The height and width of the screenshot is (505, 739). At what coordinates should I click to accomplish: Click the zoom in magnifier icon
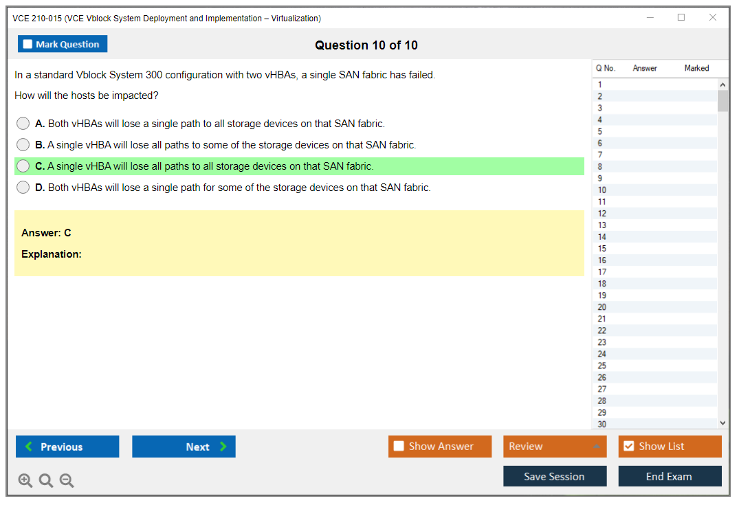[25, 481]
